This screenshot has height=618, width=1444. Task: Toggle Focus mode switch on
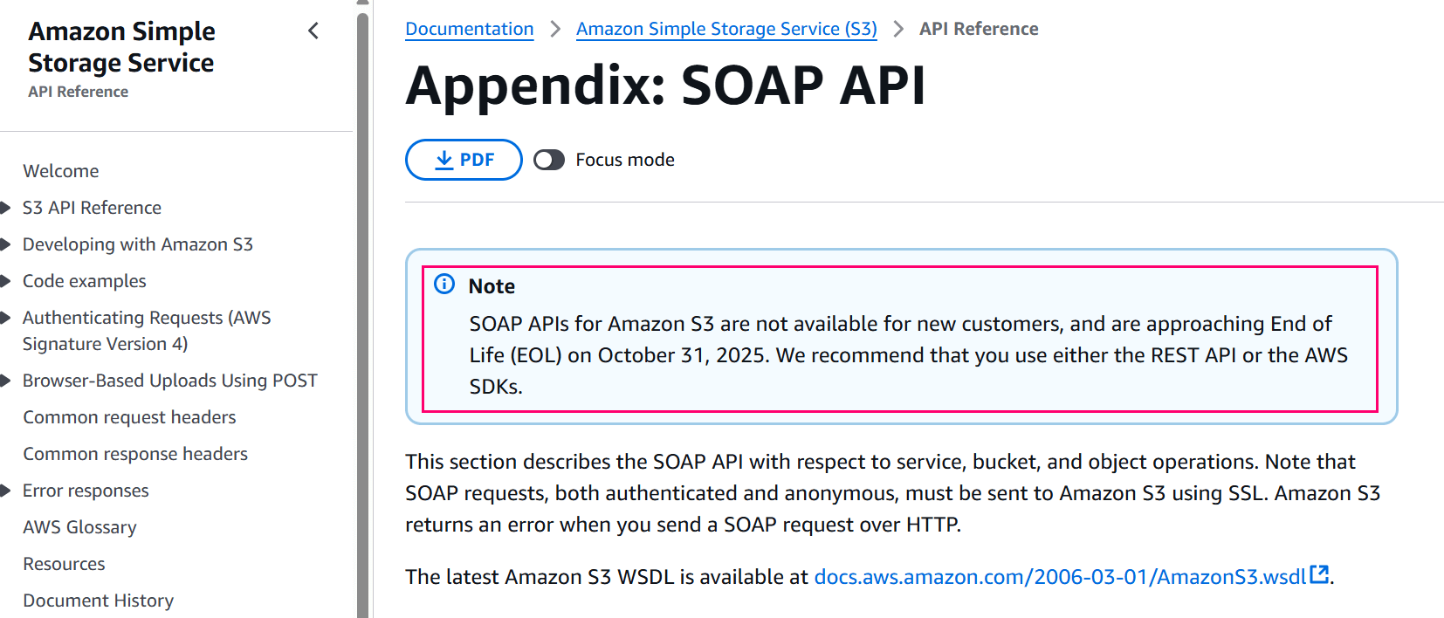[549, 160]
